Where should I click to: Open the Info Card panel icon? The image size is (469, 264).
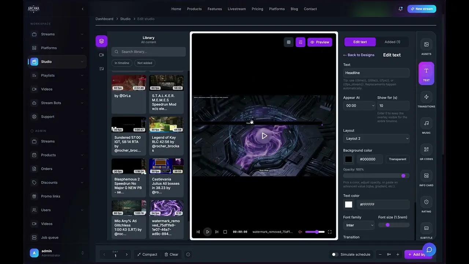pos(426,176)
